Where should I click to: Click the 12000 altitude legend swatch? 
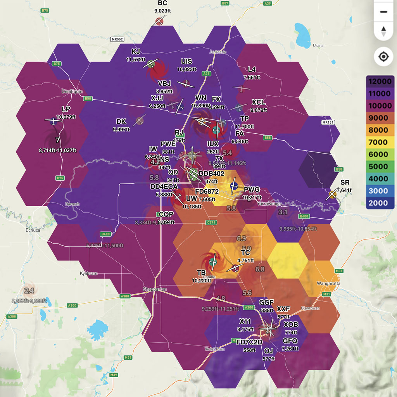[x=380, y=82]
